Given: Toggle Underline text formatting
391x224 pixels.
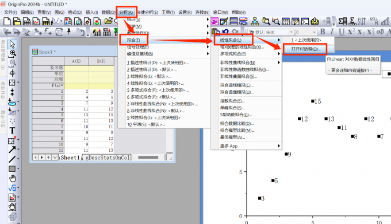Looking at the screenshot, I should 342,32.
